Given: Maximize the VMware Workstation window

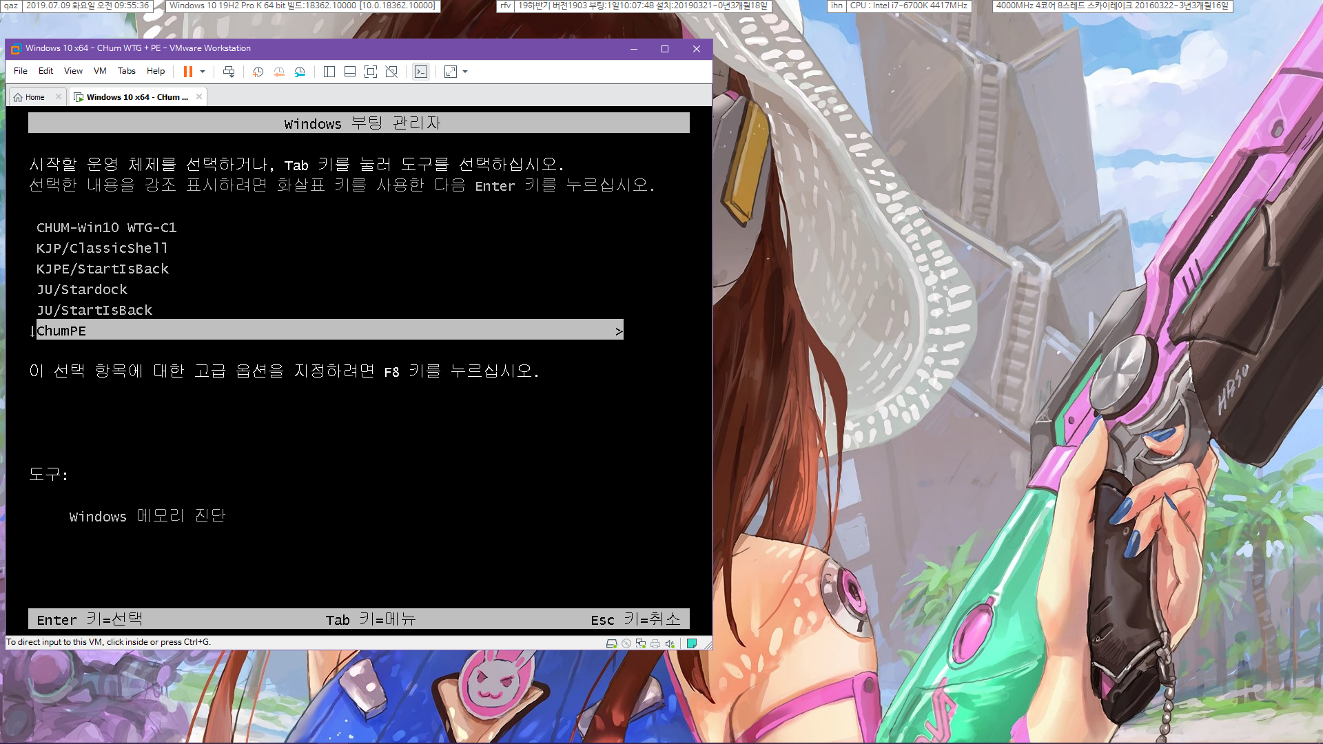Looking at the screenshot, I should pos(665,49).
